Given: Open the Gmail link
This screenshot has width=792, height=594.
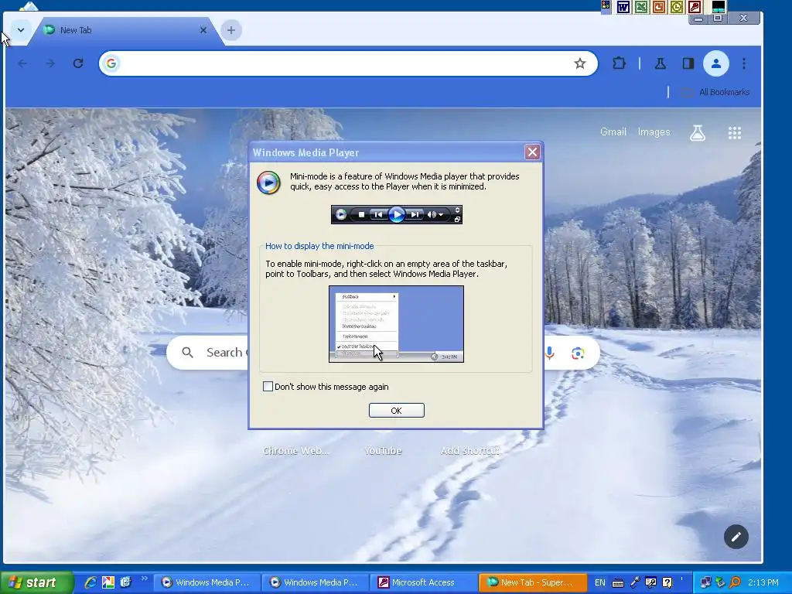Looking at the screenshot, I should coord(613,131).
